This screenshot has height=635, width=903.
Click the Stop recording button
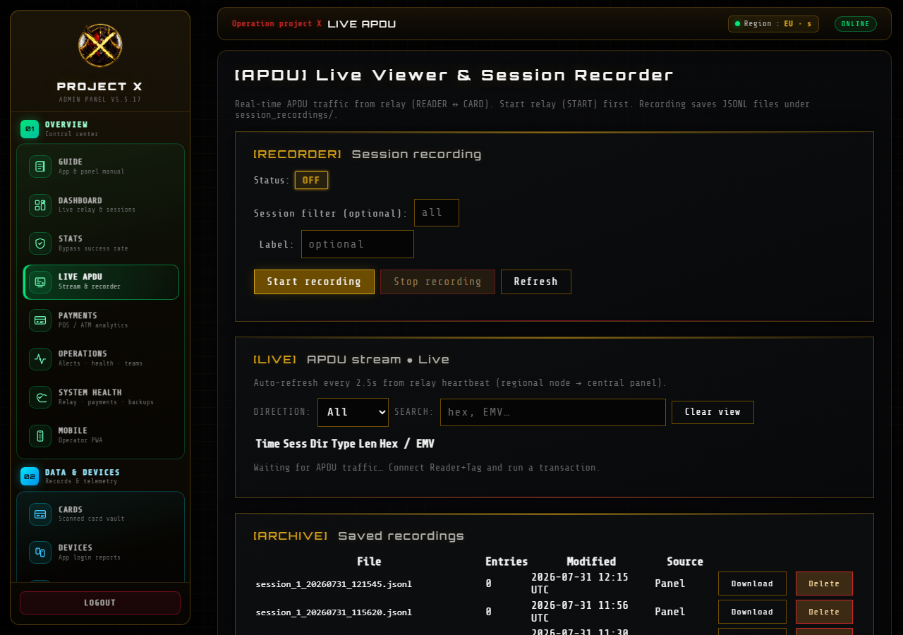437,282
